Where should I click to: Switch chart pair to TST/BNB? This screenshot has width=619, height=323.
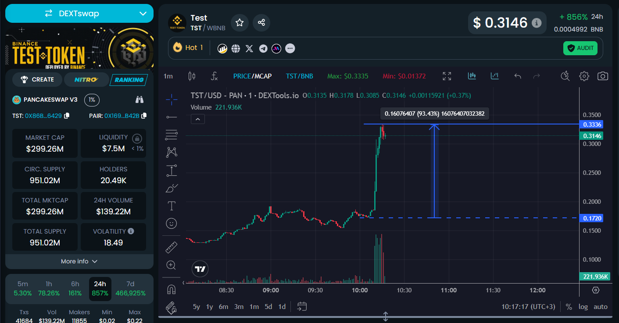tap(300, 76)
